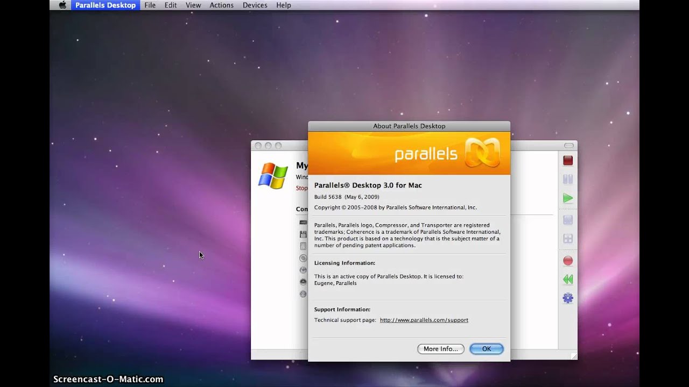689x387 pixels.
Task: Click the "Build 5638 (May 6, 2009)" text
Action: pyautogui.click(x=347, y=197)
